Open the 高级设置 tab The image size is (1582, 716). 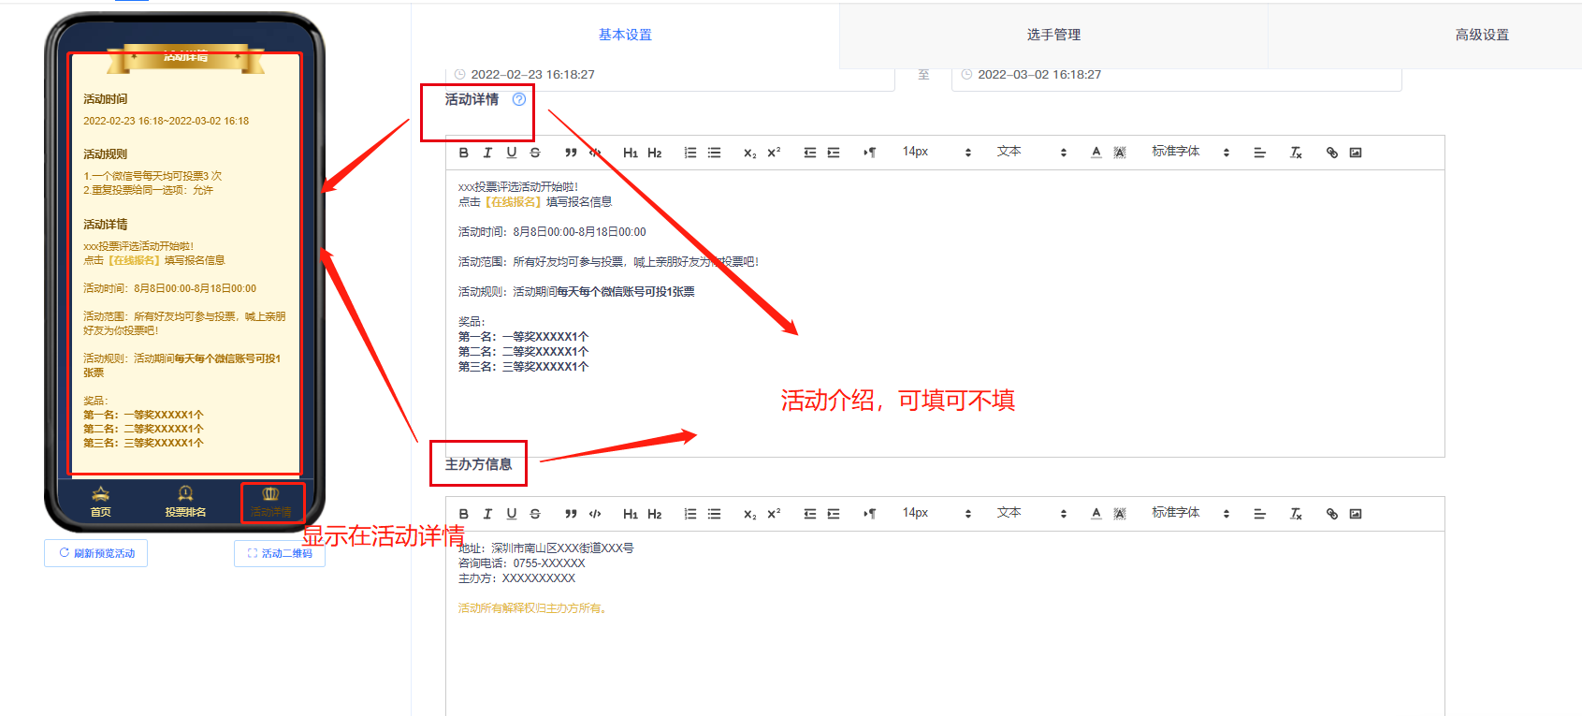(x=1482, y=35)
